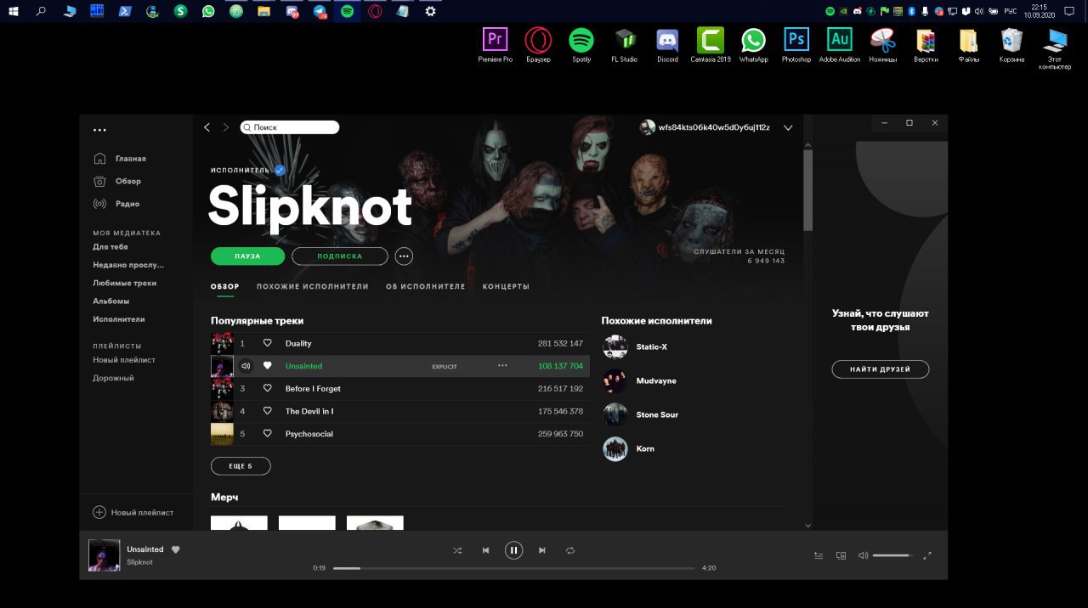
Task: Open related artist Static-X
Action: 652,346
